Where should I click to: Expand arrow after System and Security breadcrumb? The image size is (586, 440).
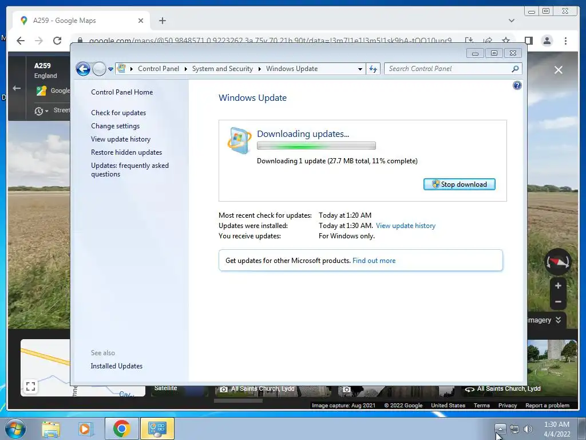[x=259, y=69]
